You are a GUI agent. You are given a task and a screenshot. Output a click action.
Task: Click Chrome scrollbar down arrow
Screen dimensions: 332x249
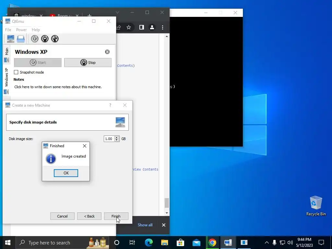(167, 213)
